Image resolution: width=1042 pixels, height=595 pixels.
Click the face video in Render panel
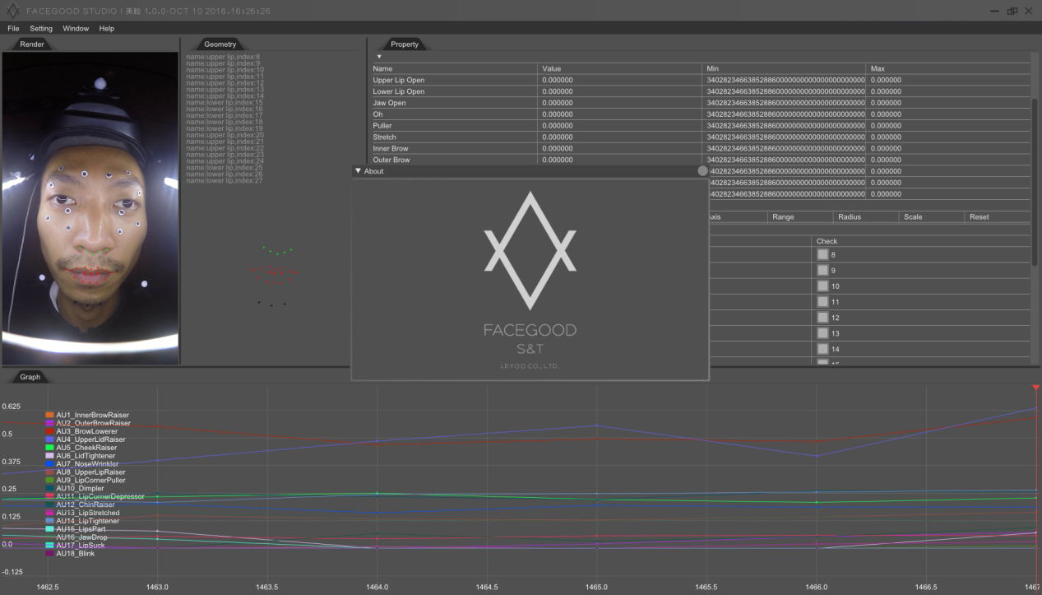pos(90,207)
